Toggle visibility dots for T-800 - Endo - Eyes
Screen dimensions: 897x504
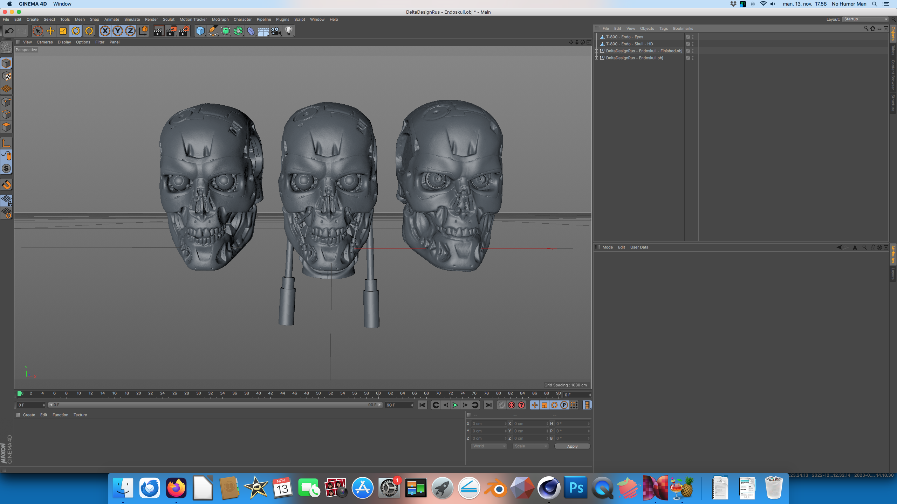pos(693,37)
